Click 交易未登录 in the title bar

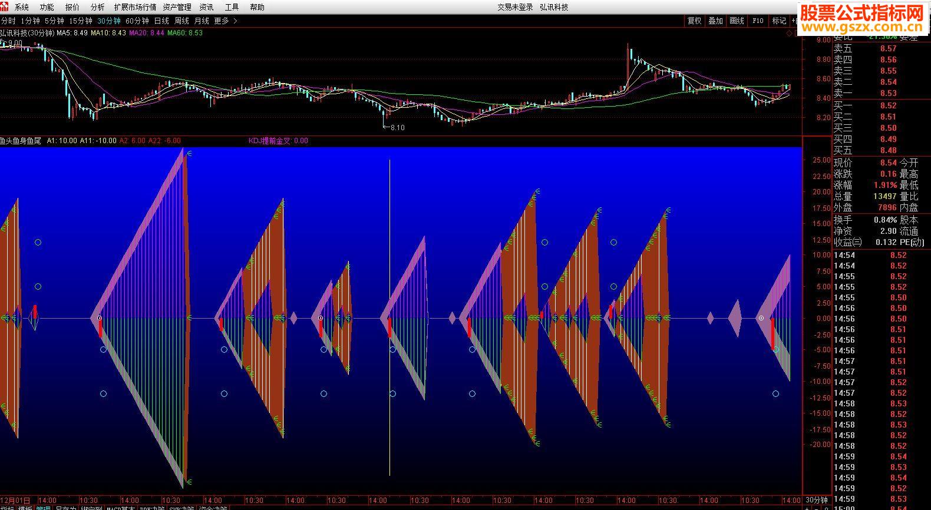pyautogui.click(x=515, y=7)
